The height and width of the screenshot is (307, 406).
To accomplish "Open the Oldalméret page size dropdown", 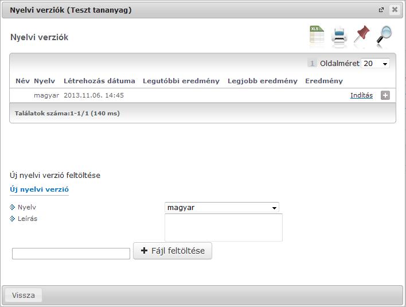I will pyautogui.click(x=375, y=64).
